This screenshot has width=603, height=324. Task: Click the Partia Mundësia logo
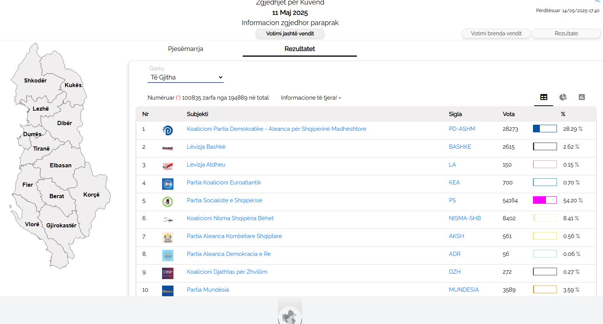(167, 291)
